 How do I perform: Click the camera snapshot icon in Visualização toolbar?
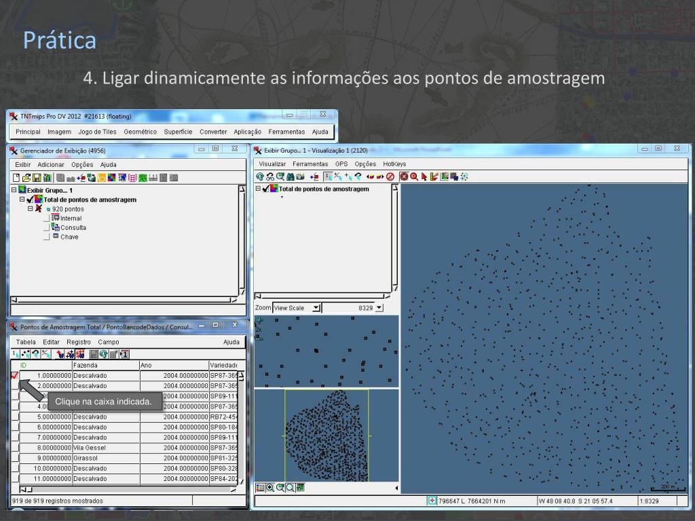(301, 177)
